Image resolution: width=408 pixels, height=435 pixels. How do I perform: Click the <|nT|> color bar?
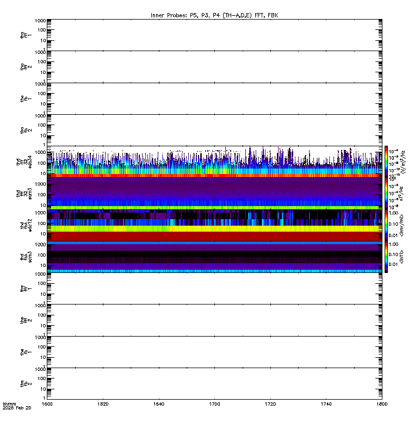[386, 257]
